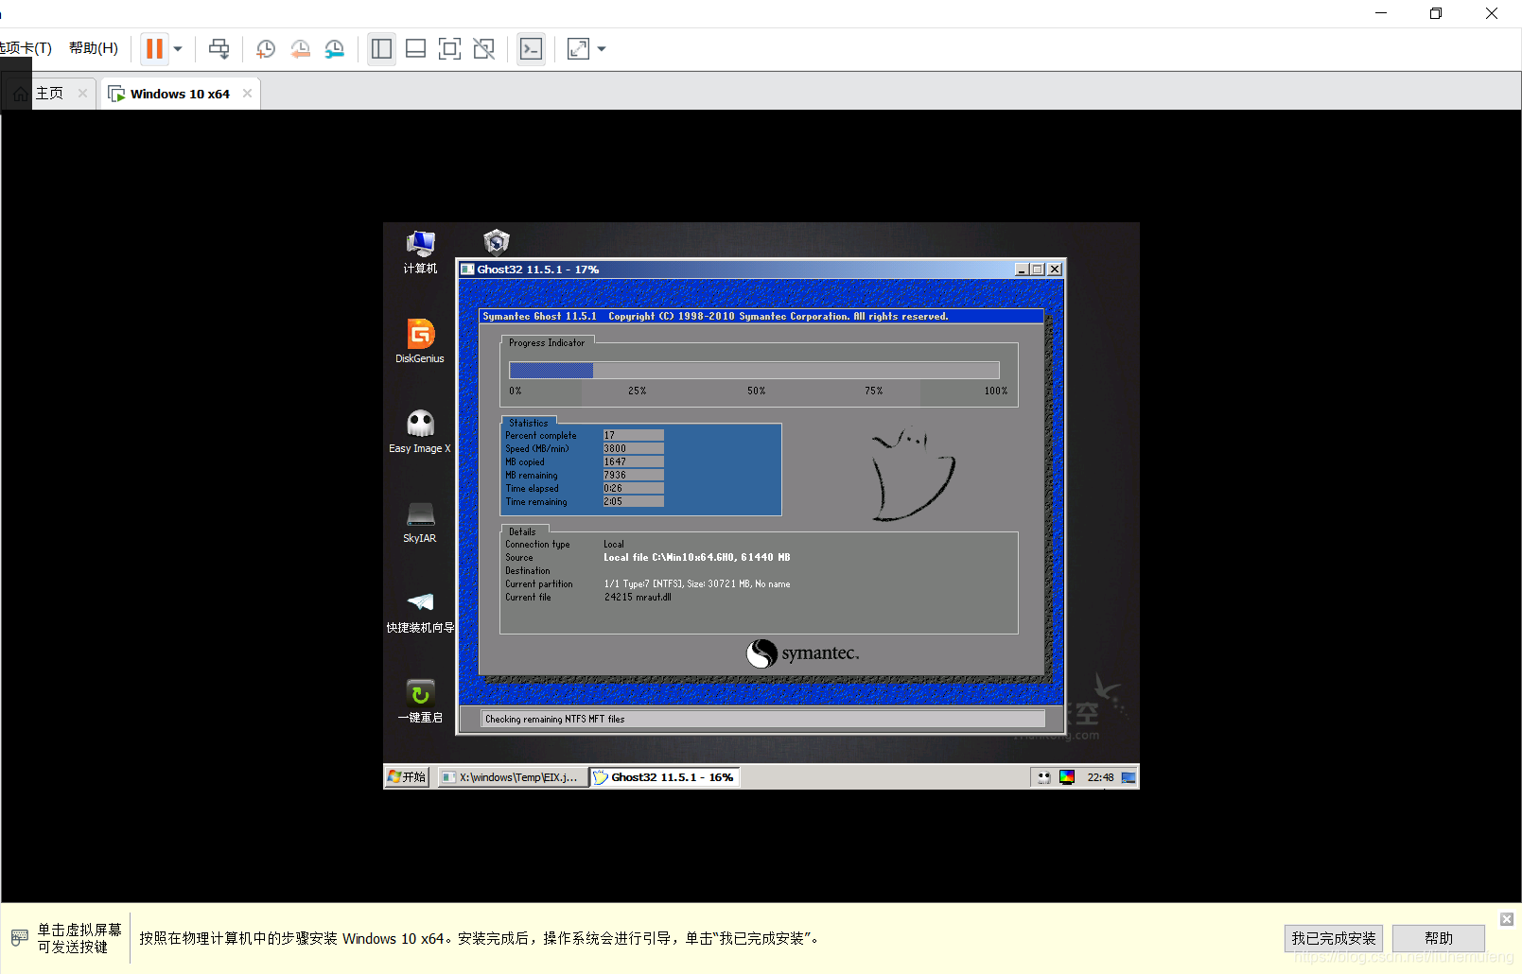Image resolution: width=1522 pixels, height=974 pixels.
Task: Open the 计算机 desktop icon
Action: click(420, 252)
